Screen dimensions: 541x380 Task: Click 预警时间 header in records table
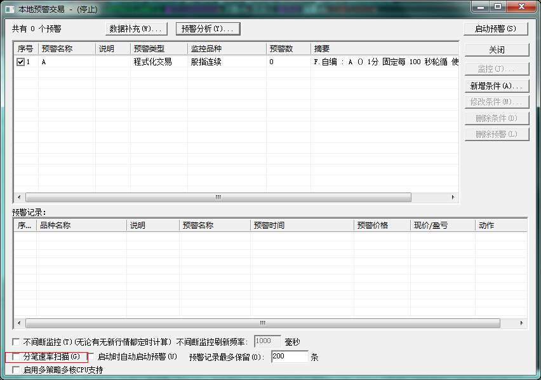302,226
